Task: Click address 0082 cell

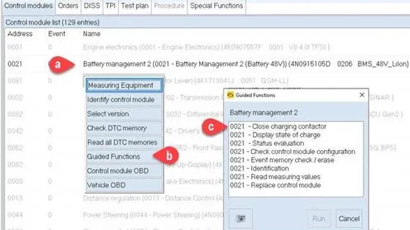Action: point(15,165)
